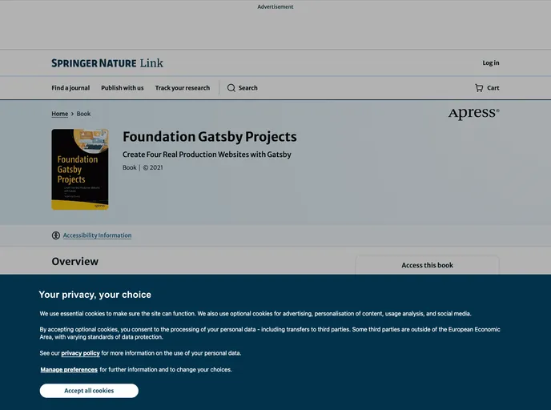Open Publish with us menu item
This screenshot has width=551, height=410.
pyautogui.click(x=123, y=88)
